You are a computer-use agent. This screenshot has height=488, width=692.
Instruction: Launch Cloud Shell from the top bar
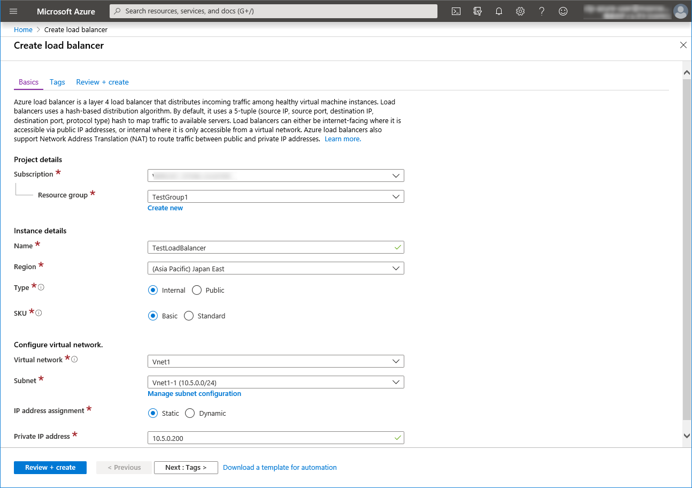pos(456,11)
